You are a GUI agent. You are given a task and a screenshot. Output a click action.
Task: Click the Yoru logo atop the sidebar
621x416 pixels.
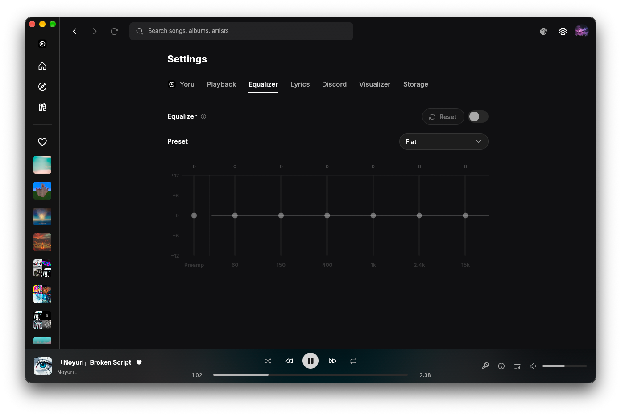42,44
